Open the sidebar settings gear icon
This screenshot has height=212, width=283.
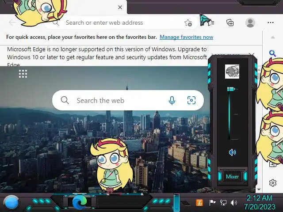272,183
